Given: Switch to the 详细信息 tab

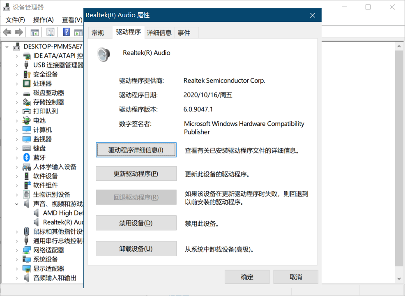Looking at the screenshot, I should pos(159,33).
